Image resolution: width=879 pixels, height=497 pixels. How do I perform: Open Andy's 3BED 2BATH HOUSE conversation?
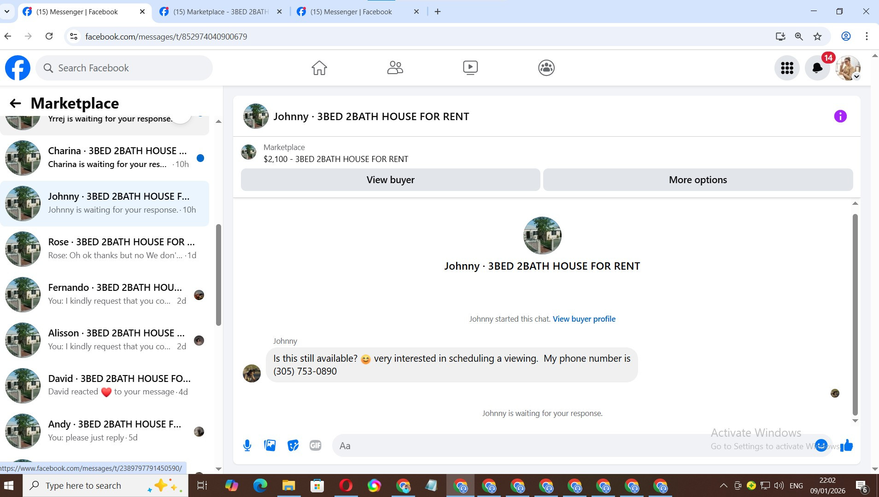(105, 431)
